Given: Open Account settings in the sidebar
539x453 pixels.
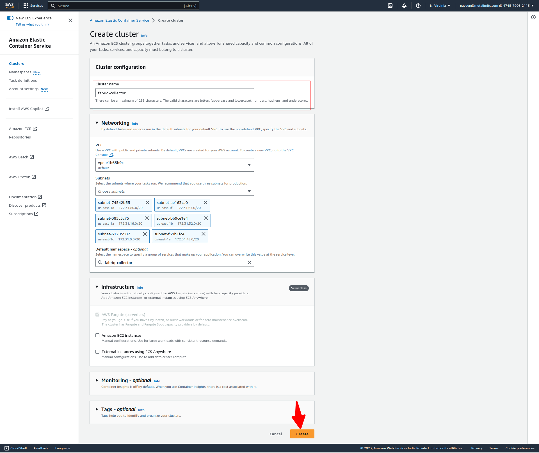Looking at the screenshot, I should click(x=24, y=89).
